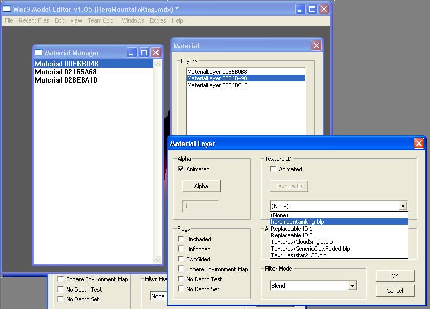This screenshot has width=430, height=309.
Task: Uncheck the Alpha Animated checkbox
Action: click(x=181, y=169)
